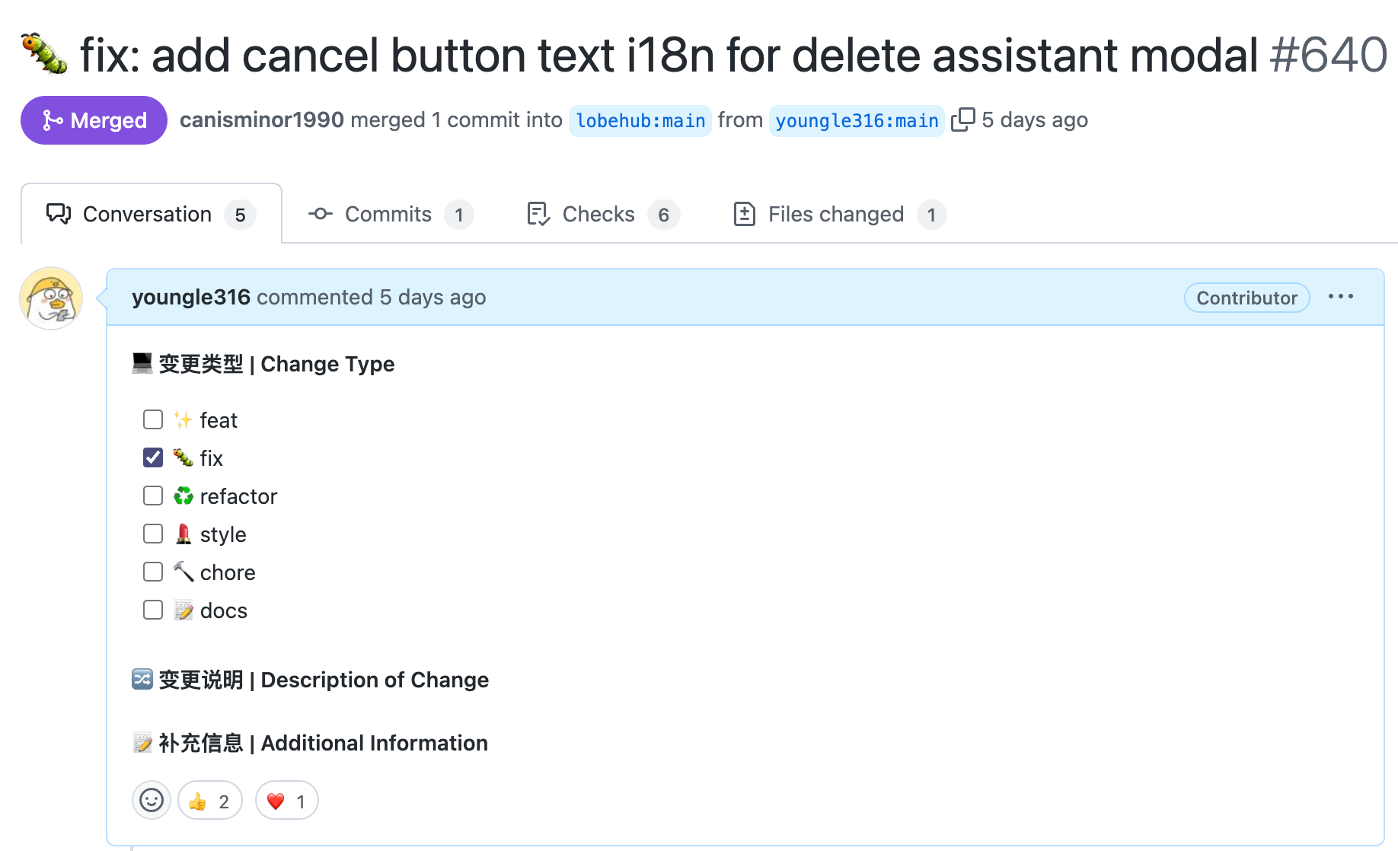
Task: Open youngle316's avatar picture
Action: click(x=51, y=298)
